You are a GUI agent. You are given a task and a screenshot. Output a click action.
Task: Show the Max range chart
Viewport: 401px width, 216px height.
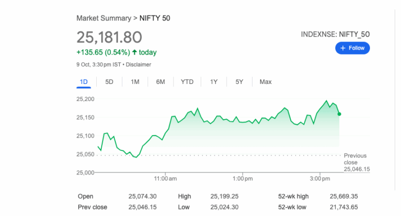pyautogui.click(x=266, y=81)
